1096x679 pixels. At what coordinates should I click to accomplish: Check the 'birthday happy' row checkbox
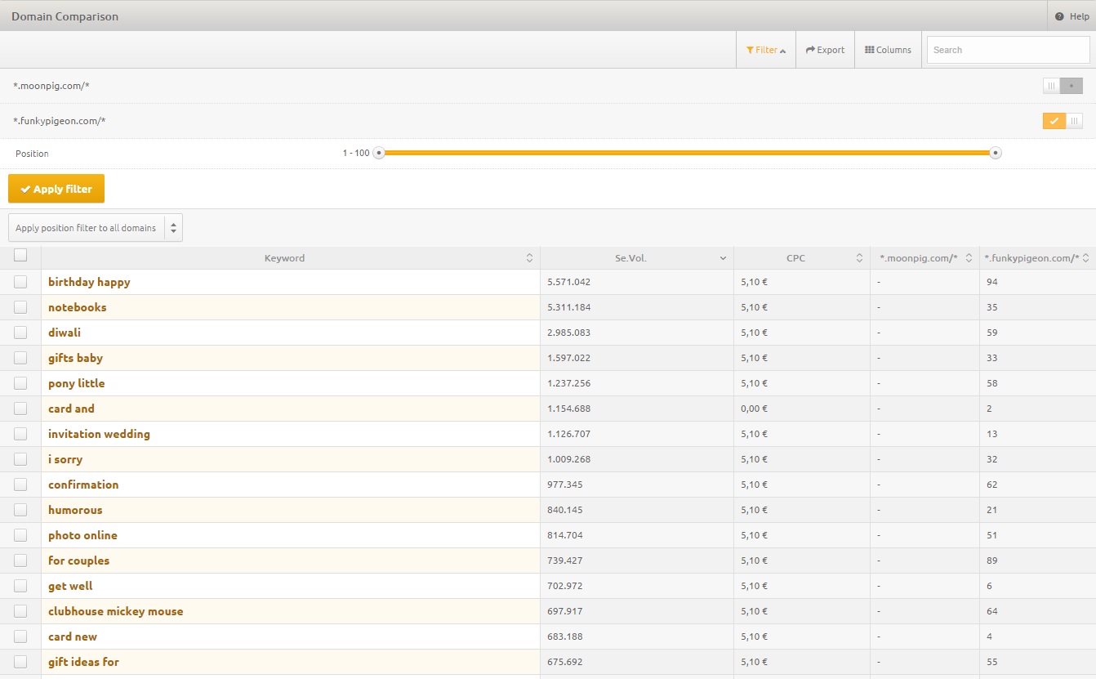20,282
